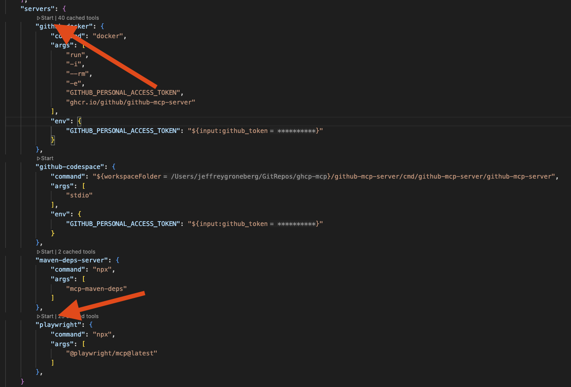This screenshot has width=571, height=387.
Task: Open the "2 cached tools" code lens
Action: (77, 252)
